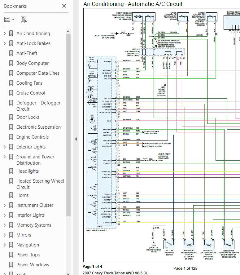Open the Power Tops bookmark
This screenshot has width=240, height=275.
(x=28, y=255)
